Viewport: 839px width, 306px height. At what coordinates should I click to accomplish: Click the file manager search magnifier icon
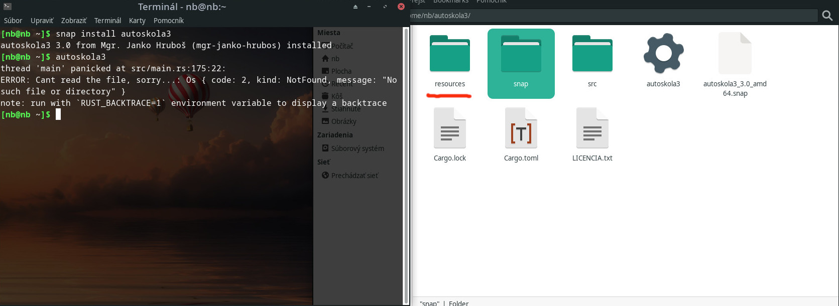click(x=827, y=16)
